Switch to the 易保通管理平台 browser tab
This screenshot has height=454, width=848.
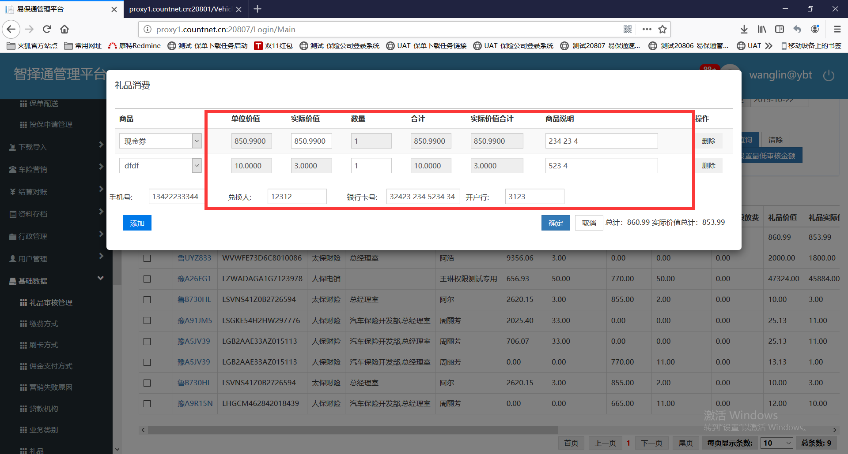coord(57,9)
